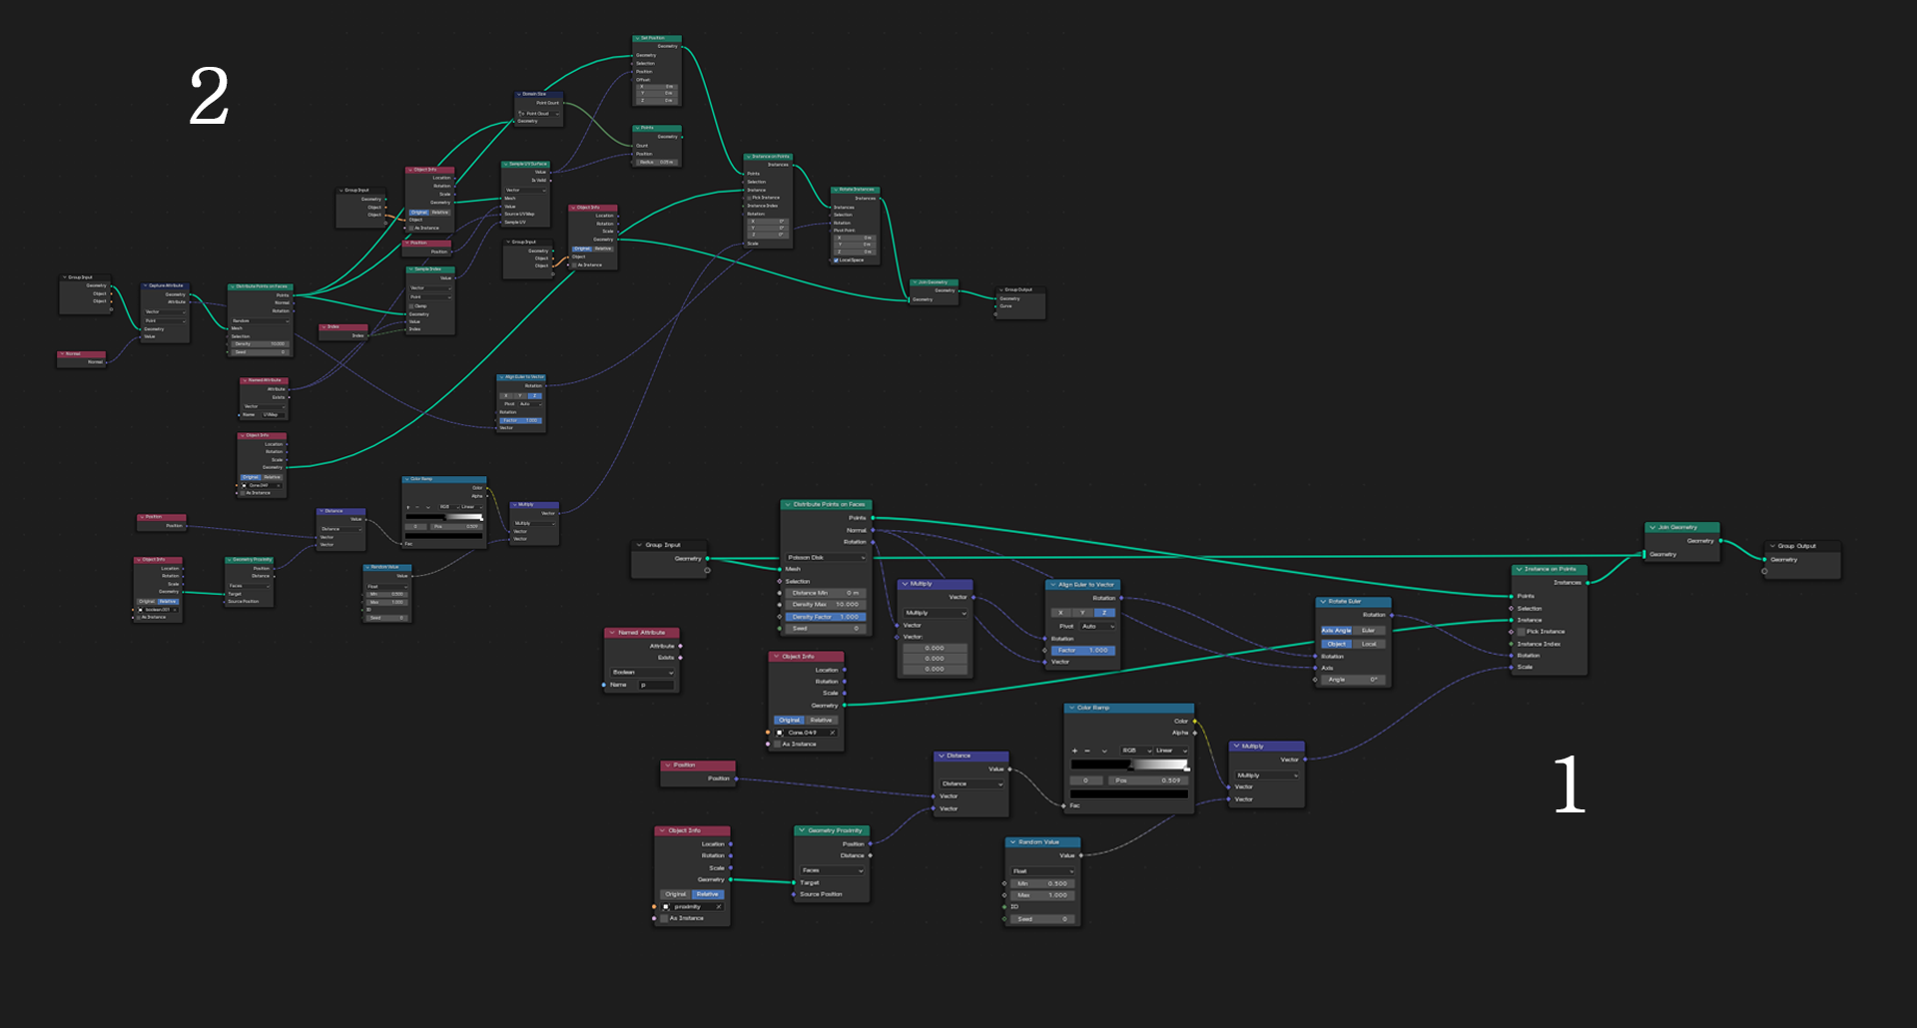Select Original in the large Cone.049 Object Info node
This screenshot has height=1028, width=1917.
pos(790,720)
